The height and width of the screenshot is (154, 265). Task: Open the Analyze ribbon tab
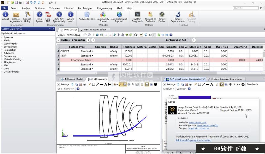coord(26,8)
